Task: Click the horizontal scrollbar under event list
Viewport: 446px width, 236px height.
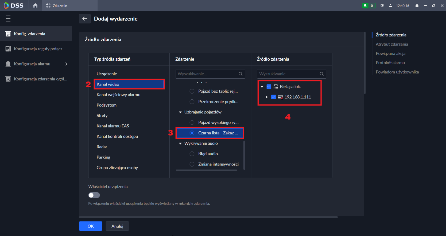Action: pyautogui.click(x=206, y=170)
